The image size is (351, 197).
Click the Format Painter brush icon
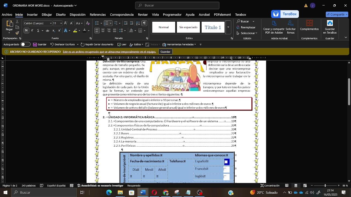pos(17,33)
